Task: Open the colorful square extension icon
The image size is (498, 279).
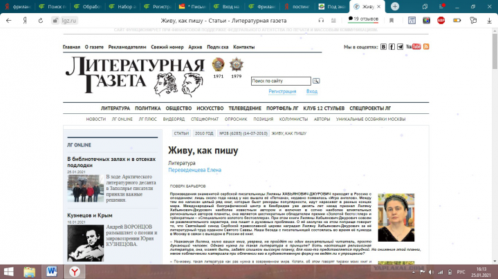Action: click(426, 20)
